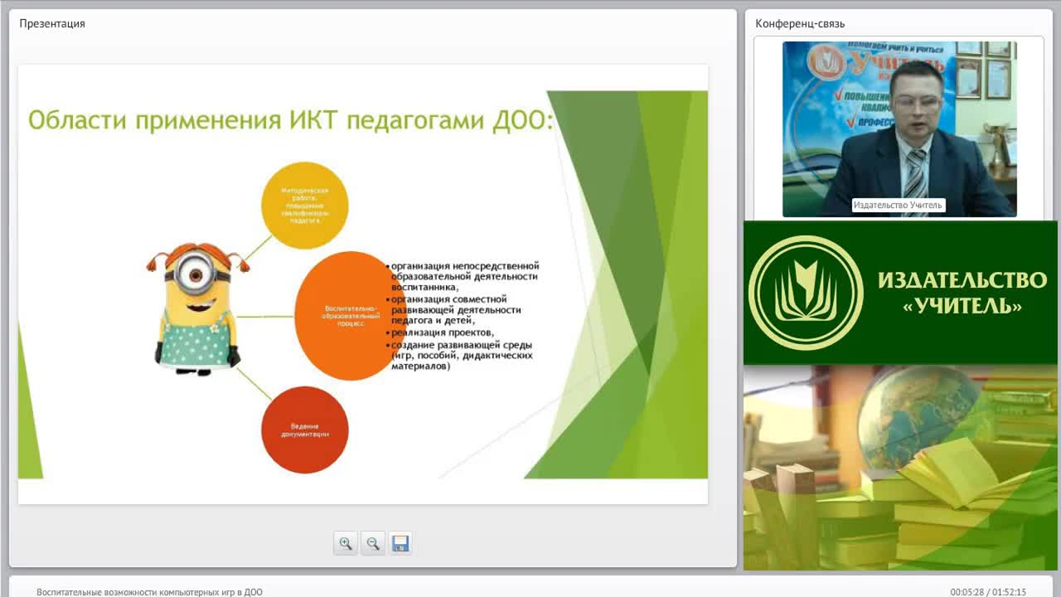Screen dimensions: 1061x597
Task: Zoom out of the presentation slide
Action: (x=373, y=543)
